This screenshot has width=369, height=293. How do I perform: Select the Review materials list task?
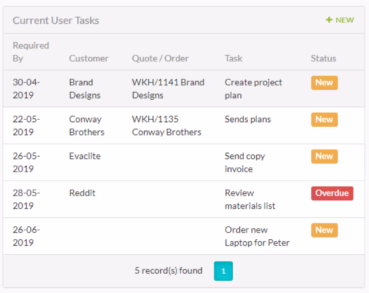(x=250, y=199)
